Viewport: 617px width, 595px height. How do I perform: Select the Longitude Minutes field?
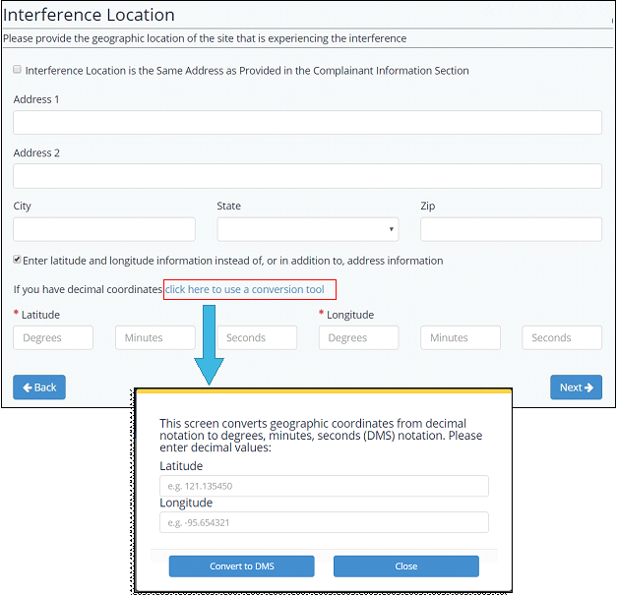coord(460,337)
